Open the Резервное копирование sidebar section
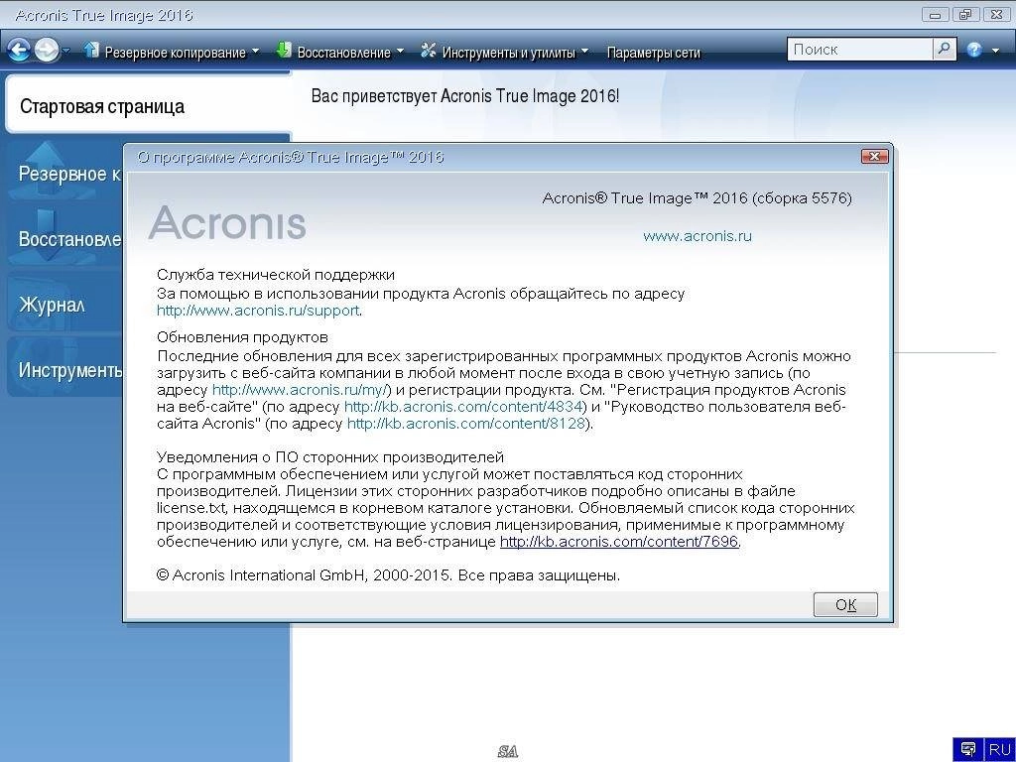 click(64, 173)
